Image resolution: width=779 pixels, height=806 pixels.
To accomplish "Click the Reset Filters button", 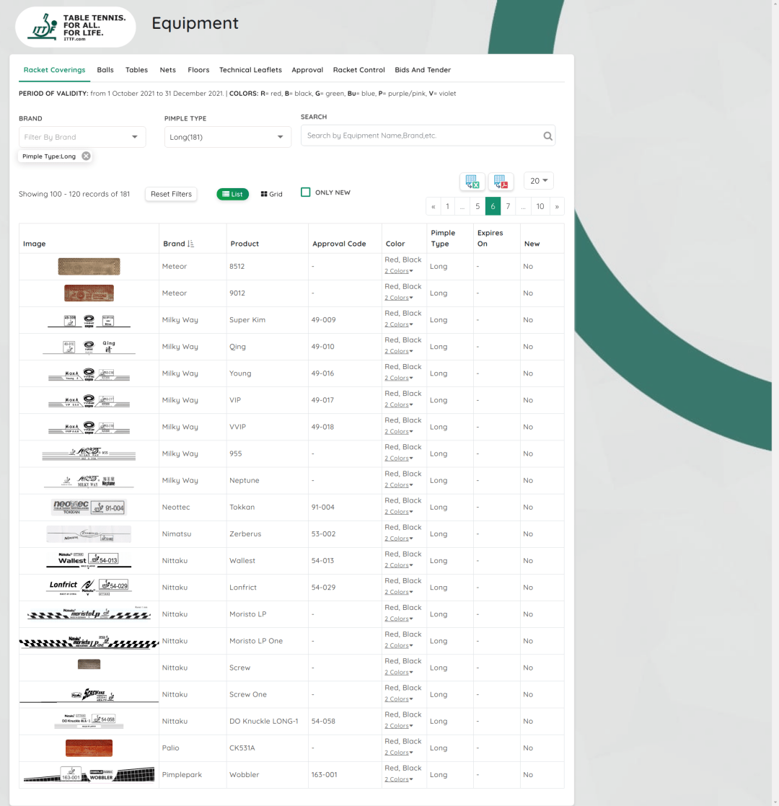I will (x=171, y=194).
